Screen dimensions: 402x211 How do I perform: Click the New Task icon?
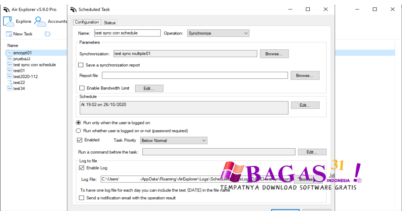pos(9,34)
